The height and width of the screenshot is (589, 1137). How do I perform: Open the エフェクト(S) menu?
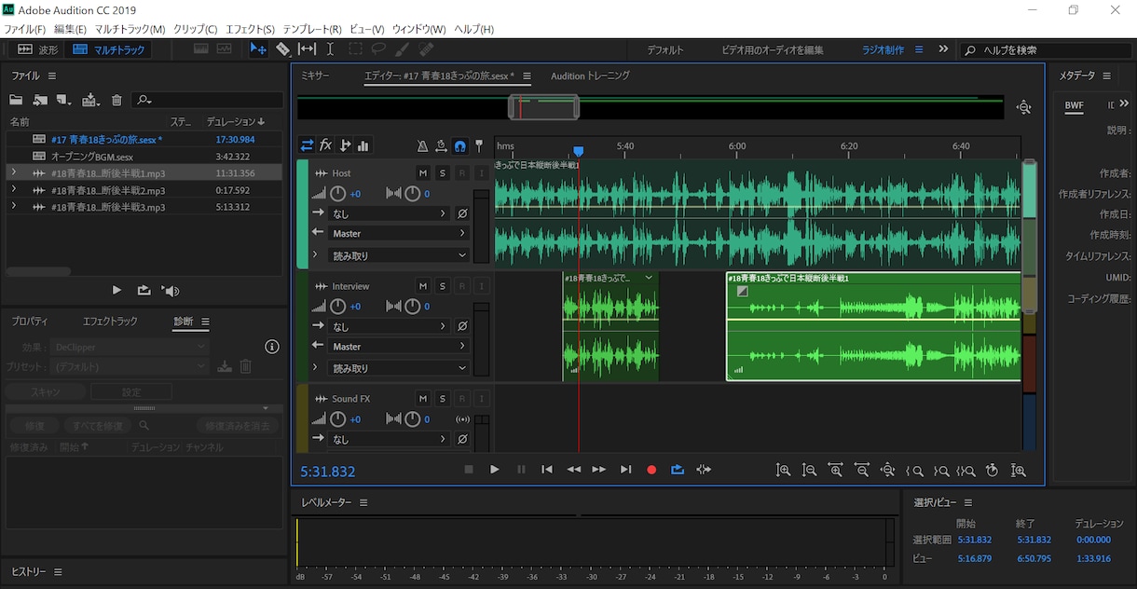tap(250, 29)
